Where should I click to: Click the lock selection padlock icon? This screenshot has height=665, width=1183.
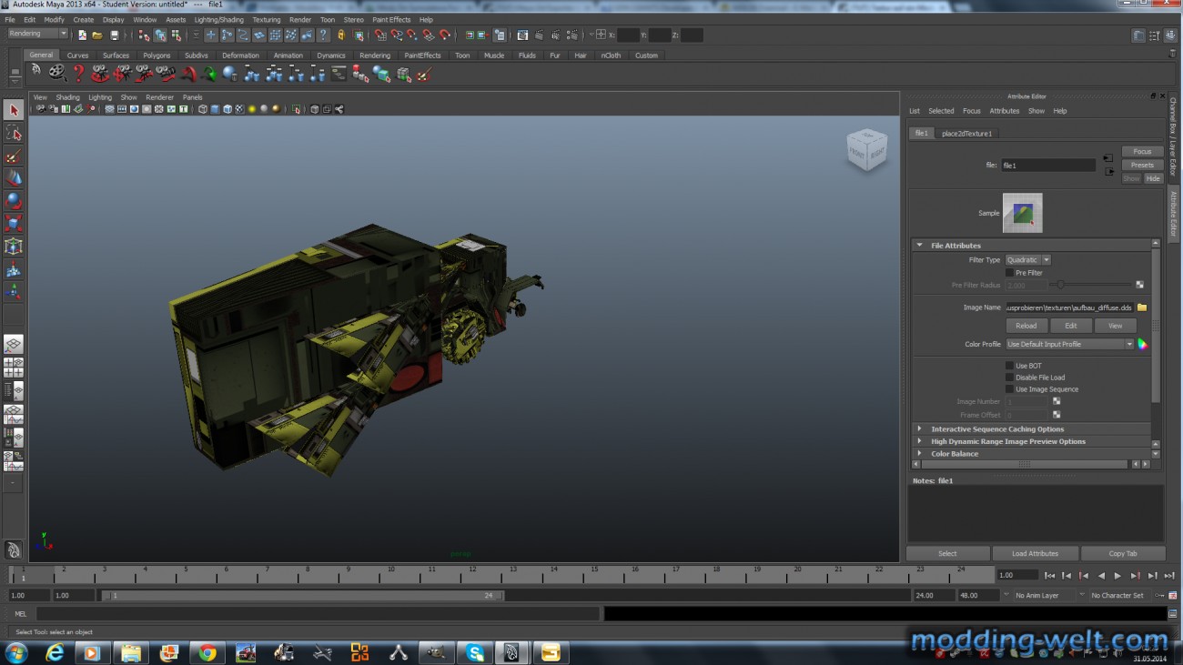click(341, 35)
